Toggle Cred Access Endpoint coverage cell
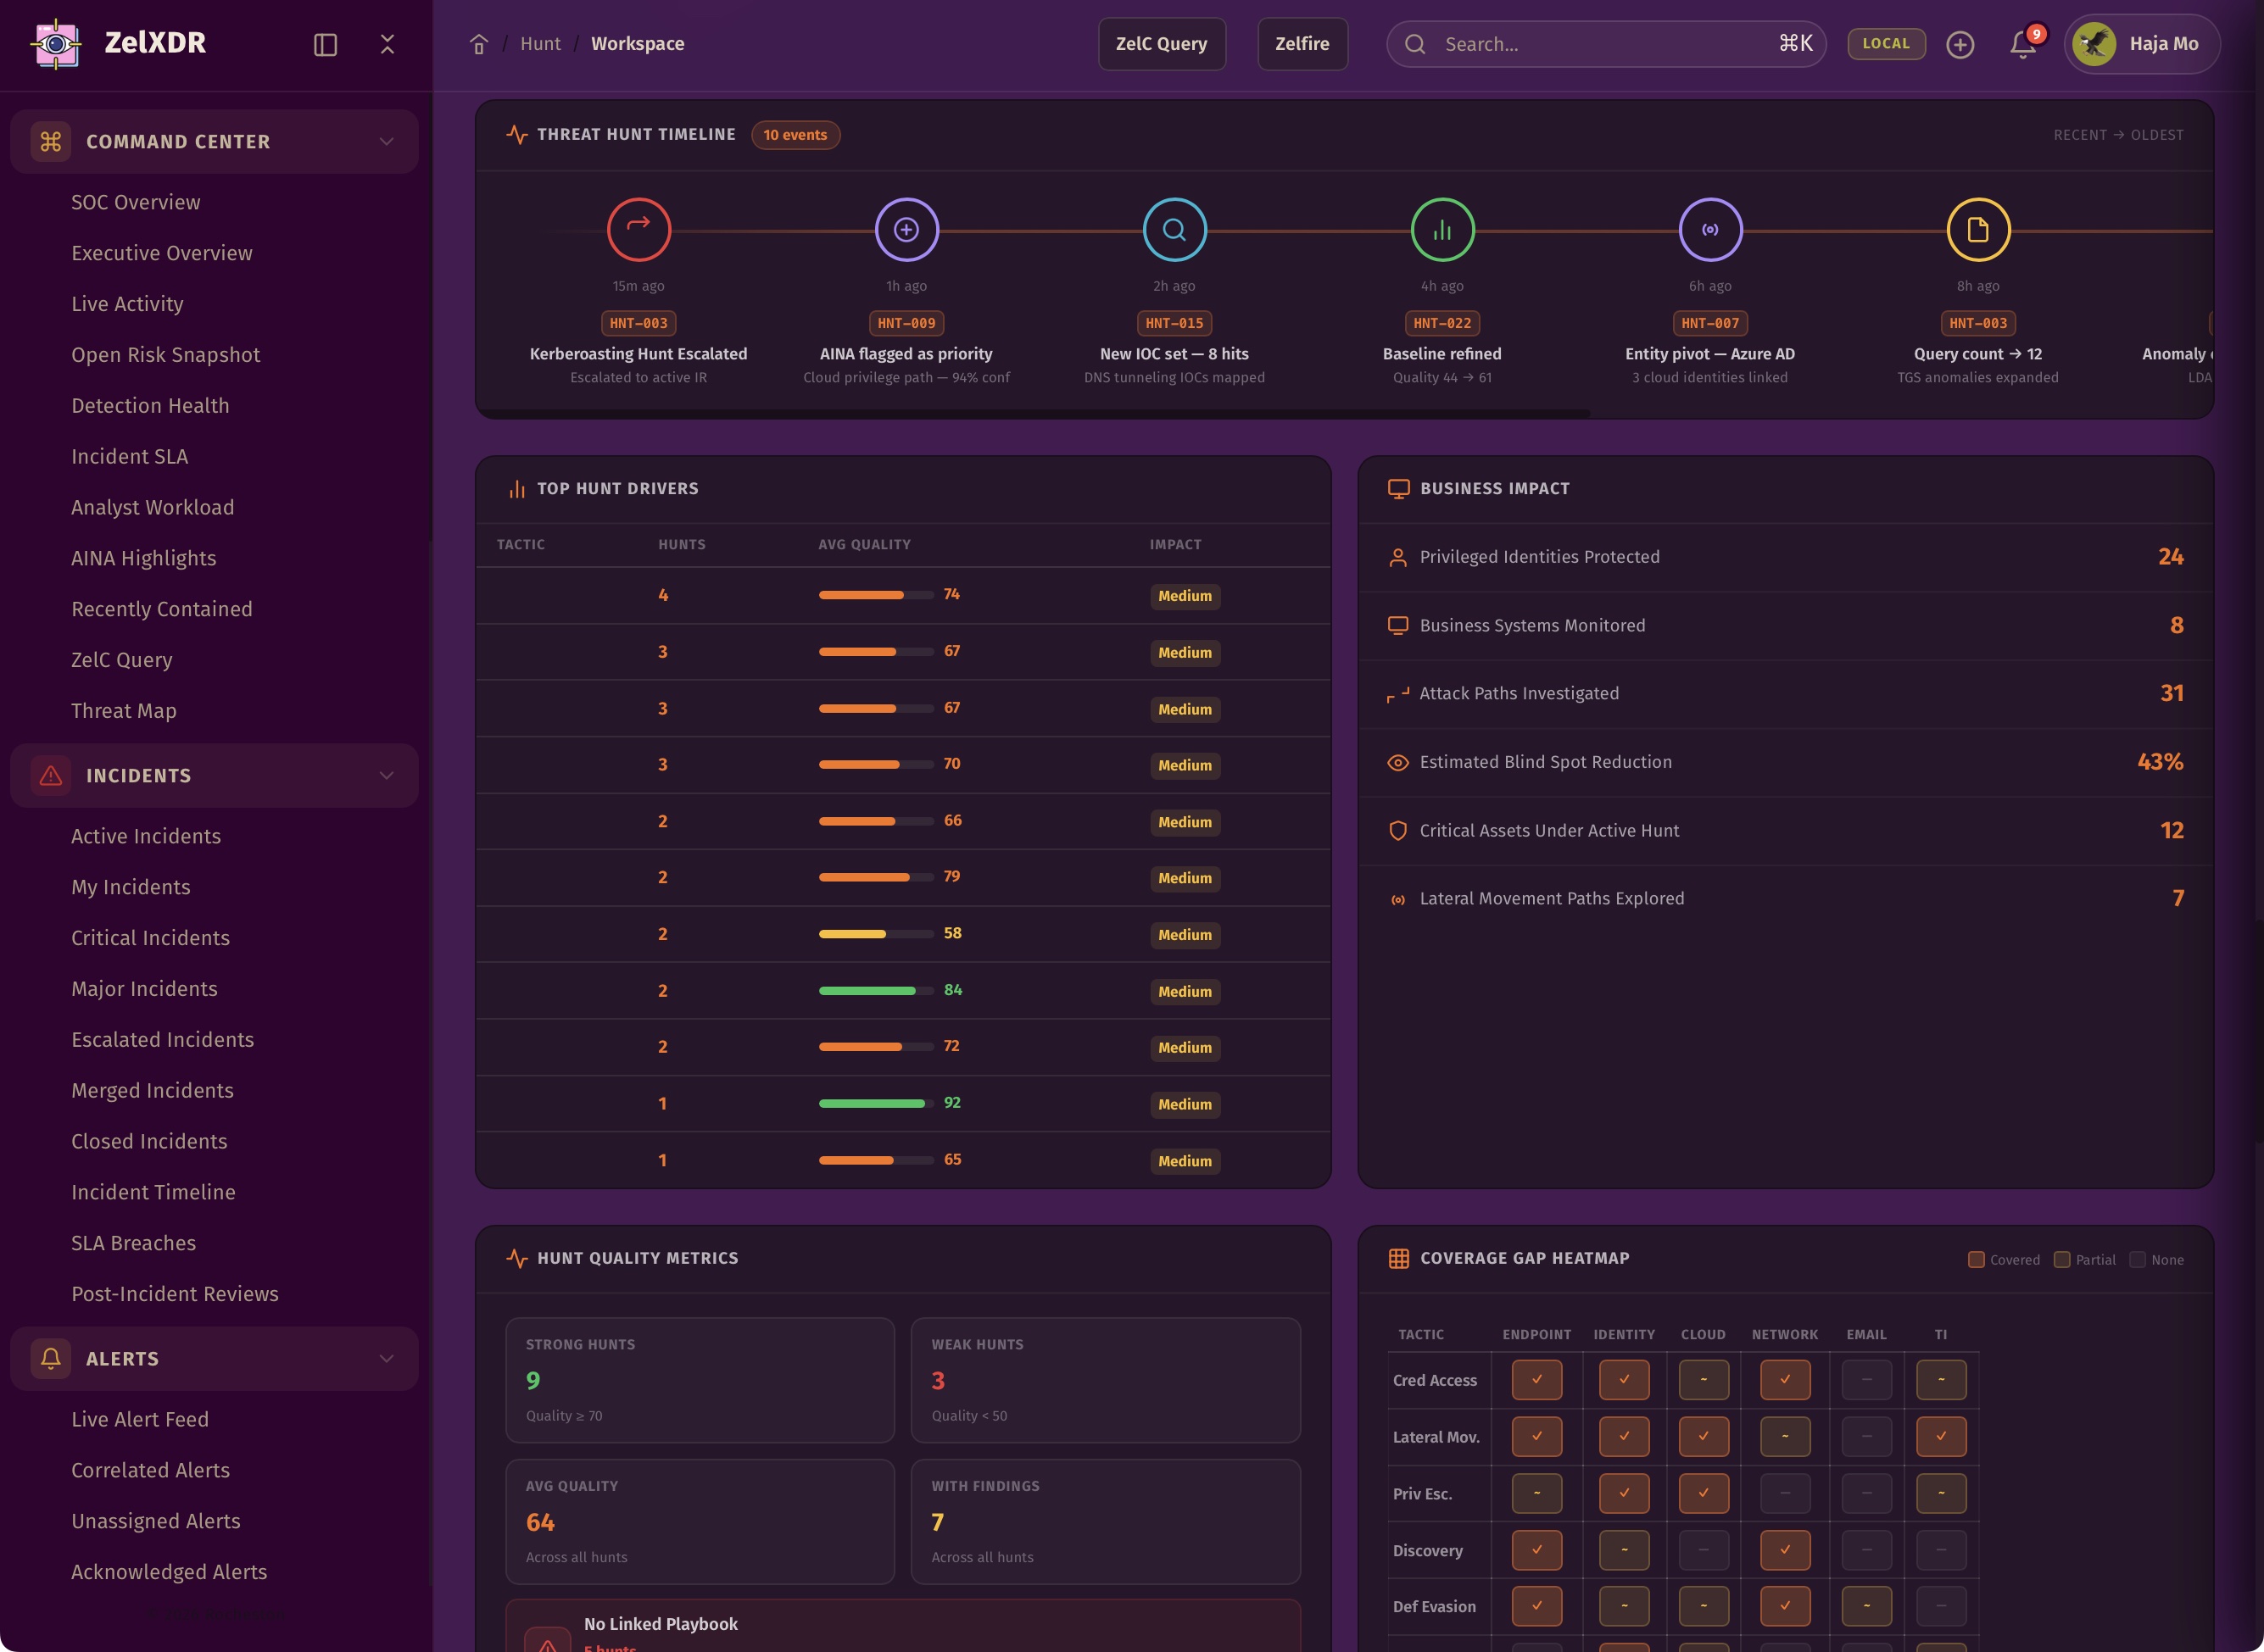 1536,1379
